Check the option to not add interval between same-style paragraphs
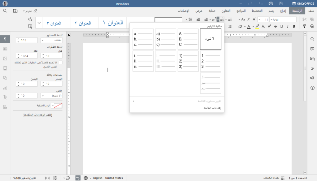Screen dimensions: 317x181 tap(61, 62)
